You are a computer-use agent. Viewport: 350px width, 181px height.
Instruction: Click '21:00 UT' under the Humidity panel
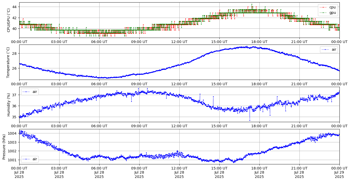pos(299,126)
